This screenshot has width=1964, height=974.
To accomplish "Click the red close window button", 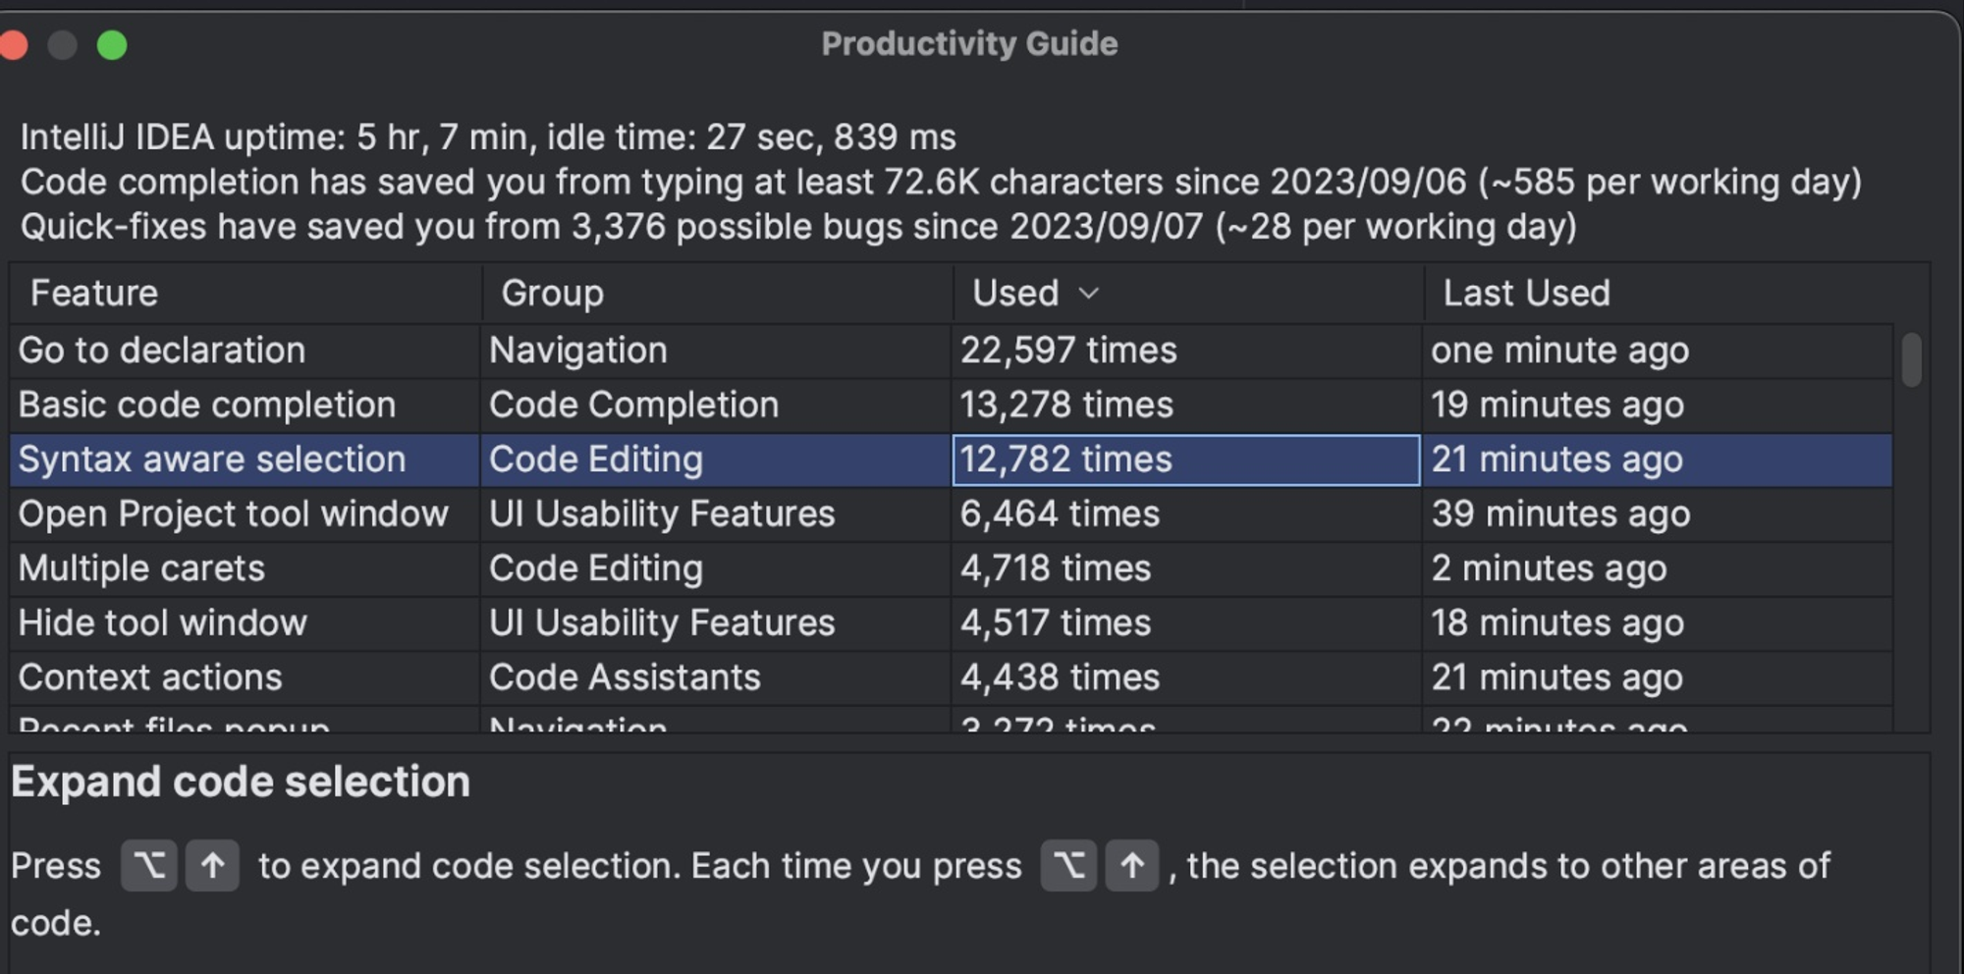I will [14, 45].
